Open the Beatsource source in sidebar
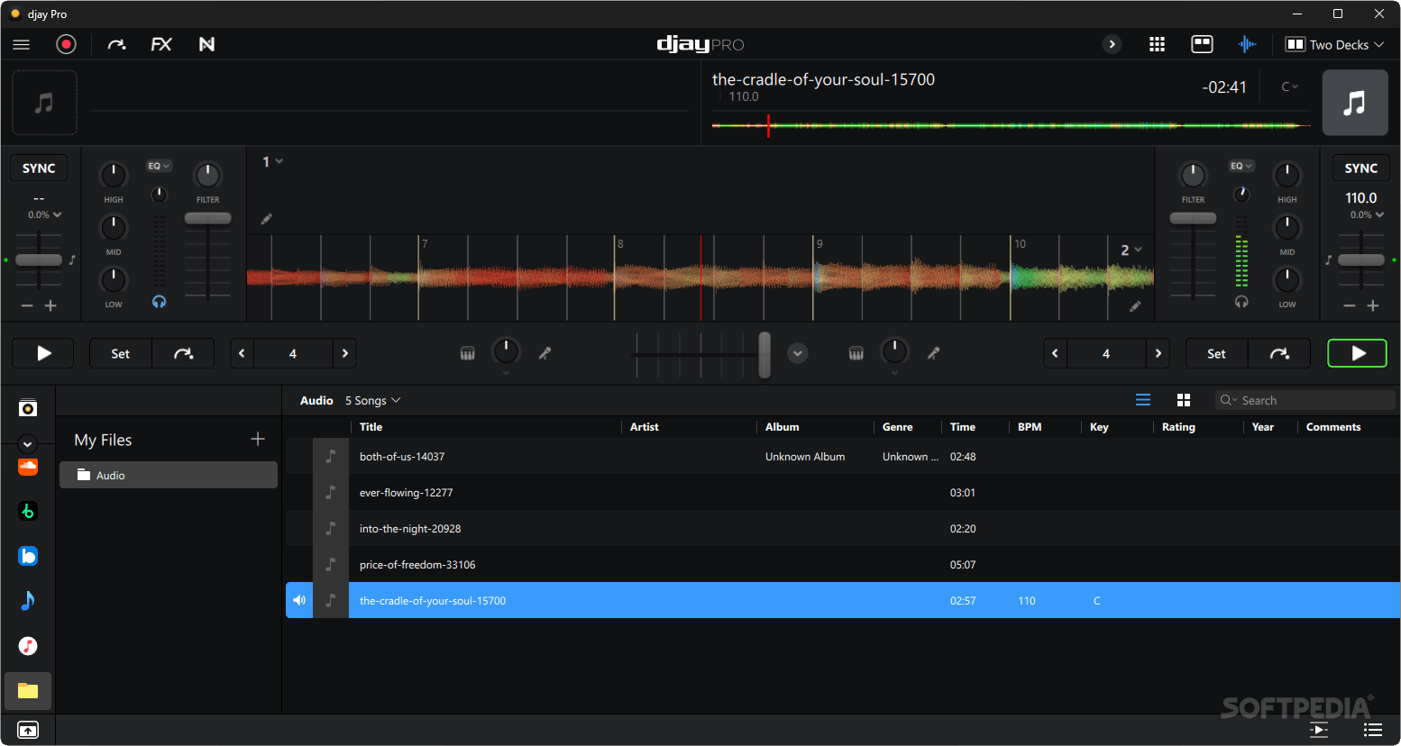 click(x=28, y=556)
